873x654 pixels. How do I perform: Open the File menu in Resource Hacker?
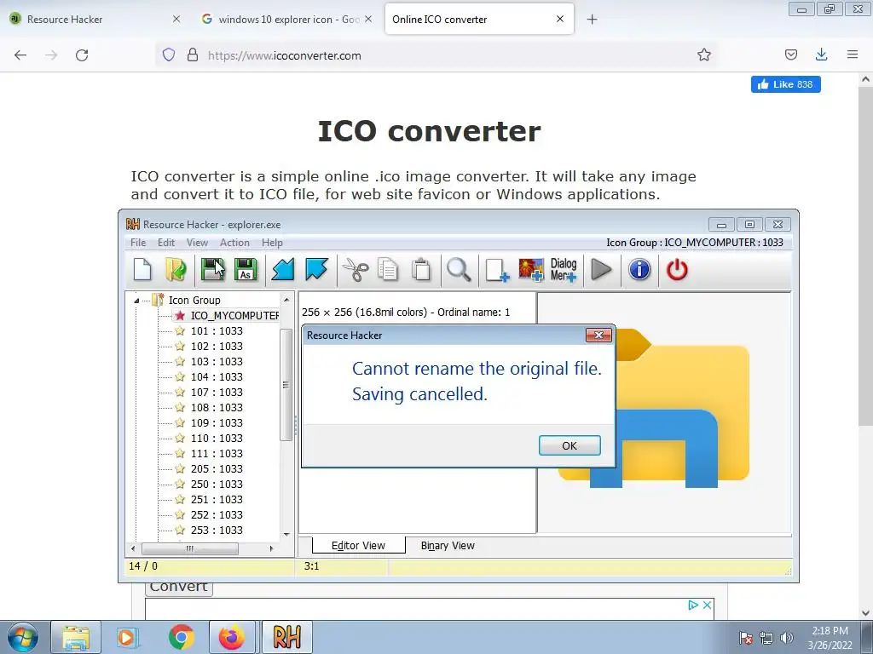click(138, 243)
